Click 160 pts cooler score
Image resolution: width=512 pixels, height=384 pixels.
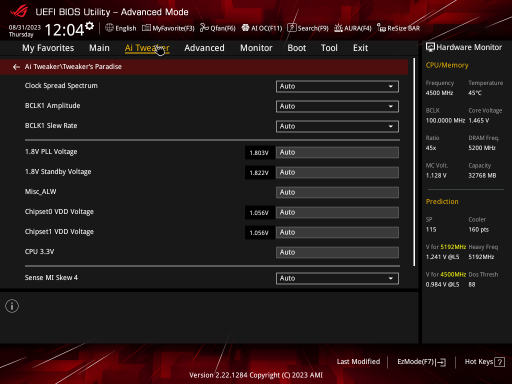(478, 229)
